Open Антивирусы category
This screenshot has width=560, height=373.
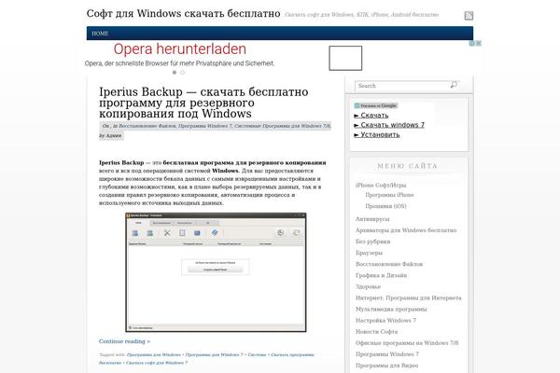(x=372, y=219)
